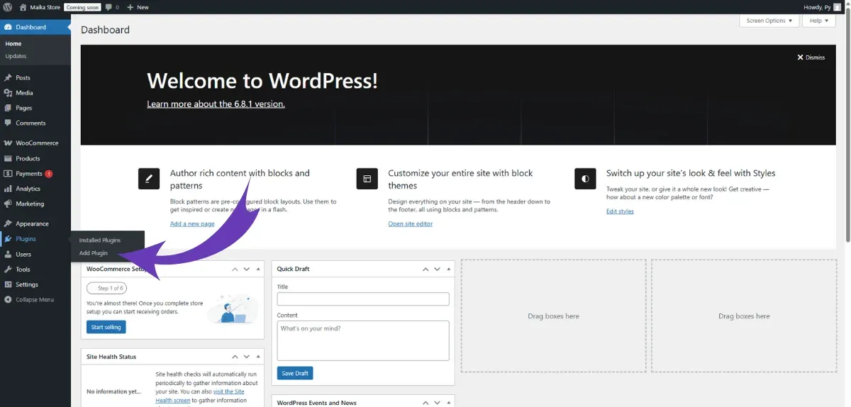Click the half-circle Styles icon
The width and height of the screenshot is (851, 407).
pos(585,179)
